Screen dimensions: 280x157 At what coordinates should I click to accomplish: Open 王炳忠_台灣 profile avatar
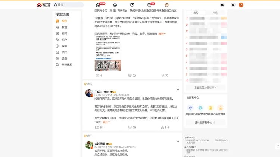click(89, 93)
